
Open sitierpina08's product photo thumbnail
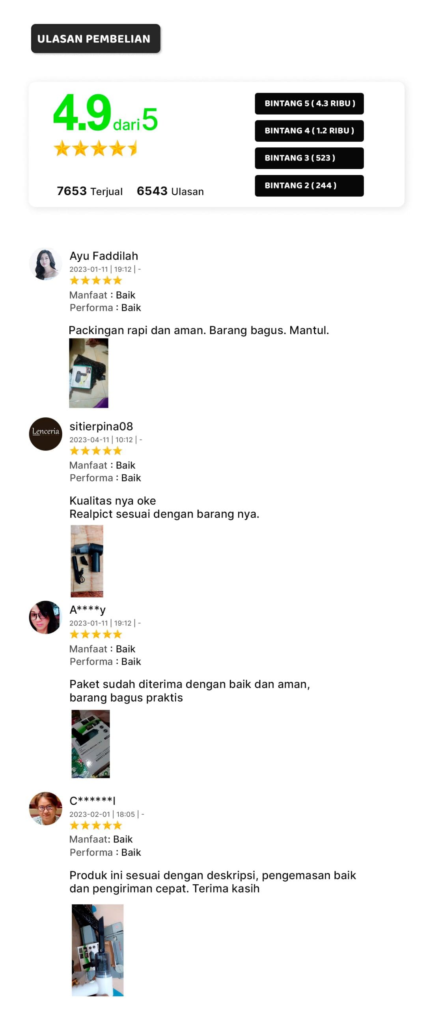(x=87, y=561)
